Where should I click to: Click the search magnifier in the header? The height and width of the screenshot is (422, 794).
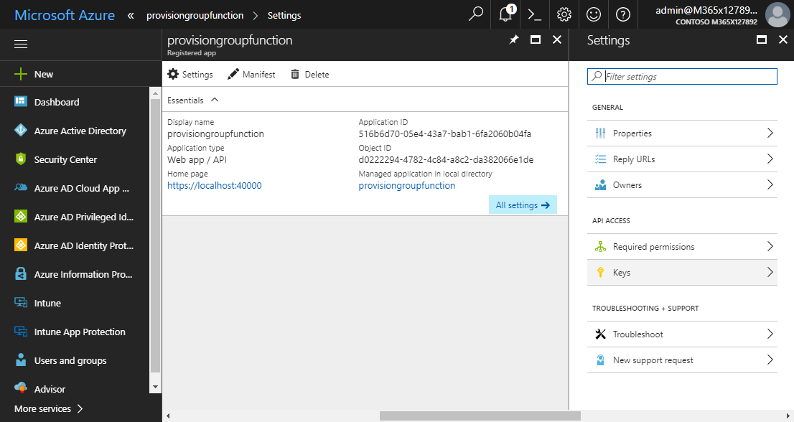click(x=475, y=14)
